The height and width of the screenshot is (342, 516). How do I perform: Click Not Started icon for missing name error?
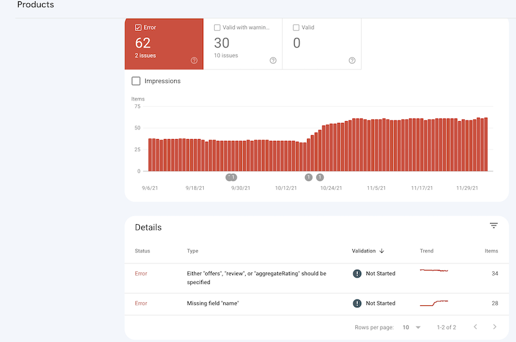pos(357,303)
